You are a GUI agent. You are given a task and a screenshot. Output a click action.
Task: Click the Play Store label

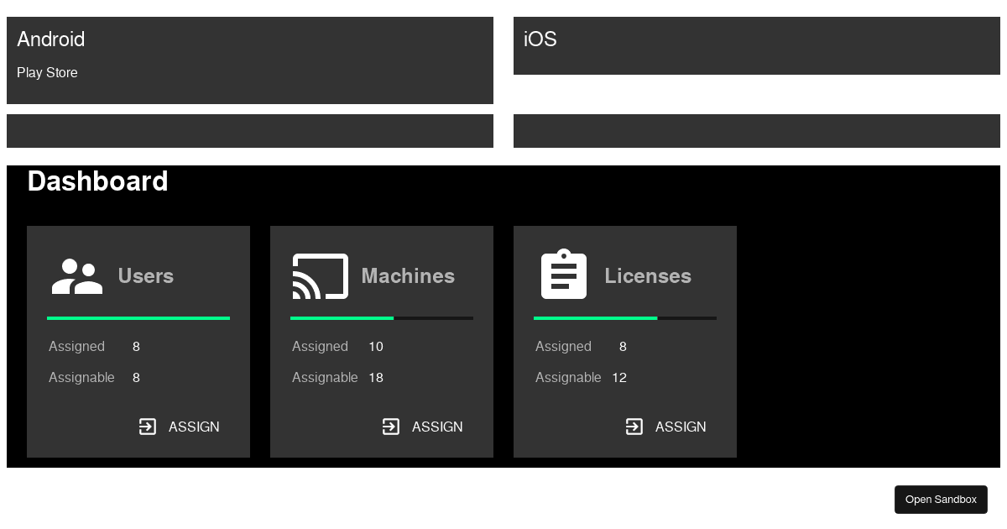click(x=47, y=72)
